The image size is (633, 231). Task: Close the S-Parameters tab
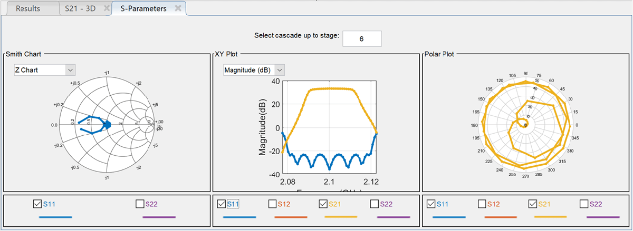click(x=178, y=8)
